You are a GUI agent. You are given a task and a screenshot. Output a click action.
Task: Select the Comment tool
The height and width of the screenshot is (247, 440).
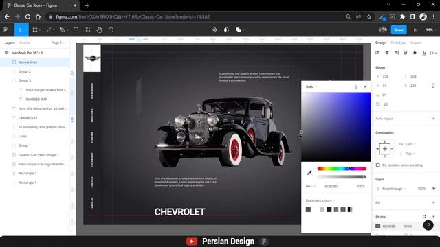click(111, 30)
